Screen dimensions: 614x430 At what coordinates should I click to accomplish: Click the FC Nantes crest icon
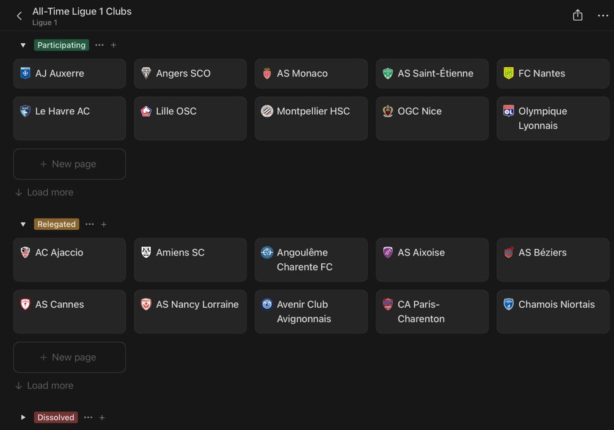pos(508,73)
